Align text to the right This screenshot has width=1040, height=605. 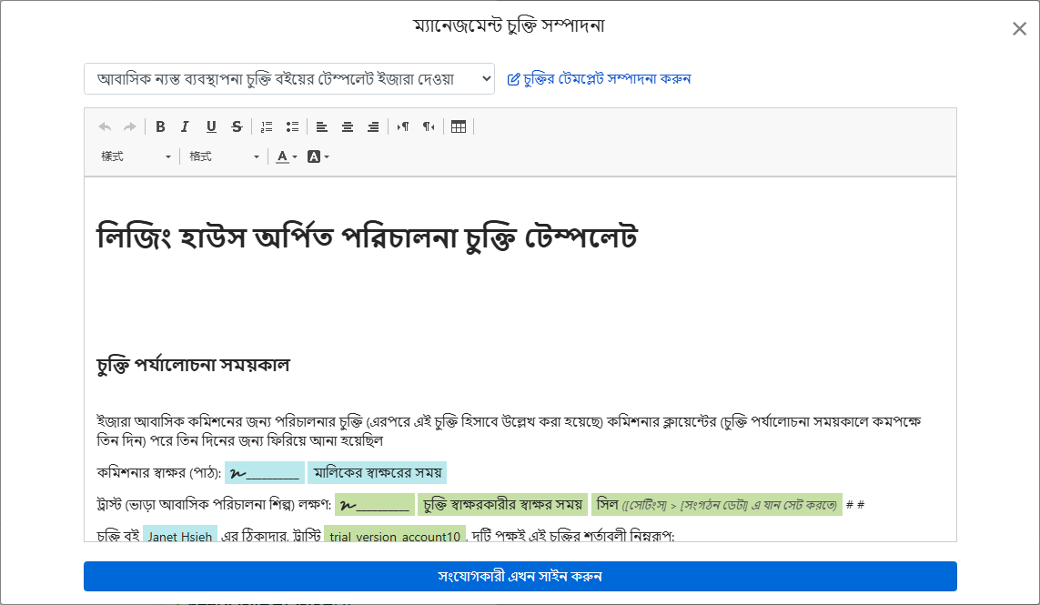(x=373, y=126)
